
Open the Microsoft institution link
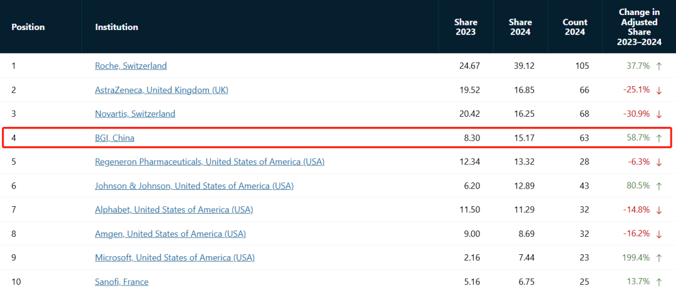pos(175,258)
